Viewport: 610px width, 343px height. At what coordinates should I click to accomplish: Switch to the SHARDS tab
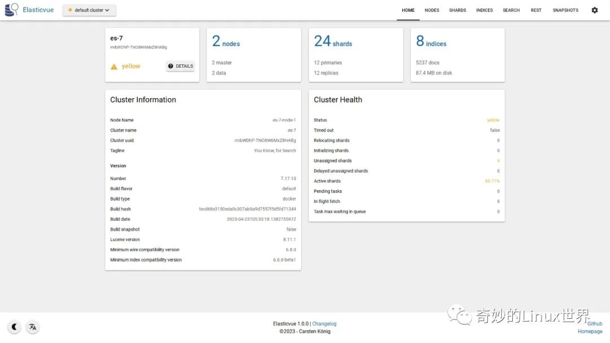[x=457, y=10]
